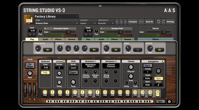The image size is (199, 110).
Task: Go to the next preset arrow
Action: pyautogui.click(x=121, y=22)
